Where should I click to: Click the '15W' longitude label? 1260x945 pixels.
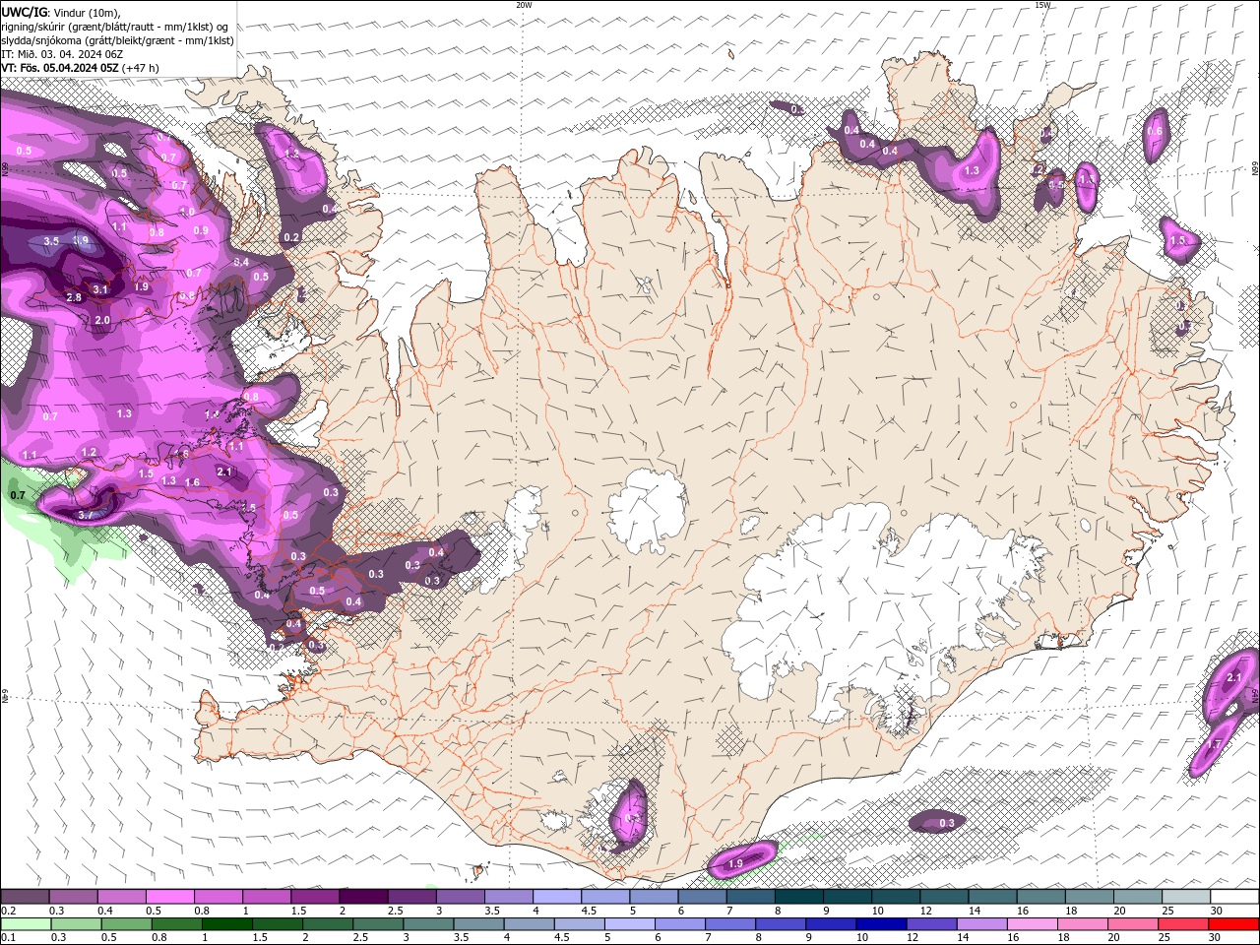1042,5
